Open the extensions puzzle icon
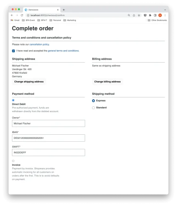The image size is (177, 206). click(150, 15)
